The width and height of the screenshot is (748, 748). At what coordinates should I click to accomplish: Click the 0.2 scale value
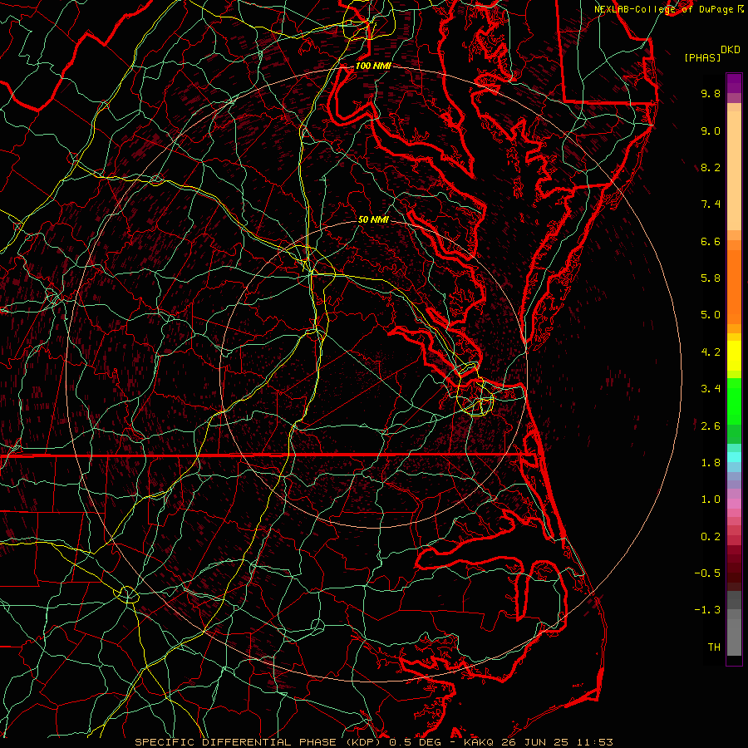click(x=711, y=537)
